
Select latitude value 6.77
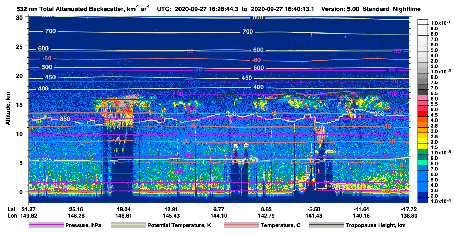click(219, 209)
